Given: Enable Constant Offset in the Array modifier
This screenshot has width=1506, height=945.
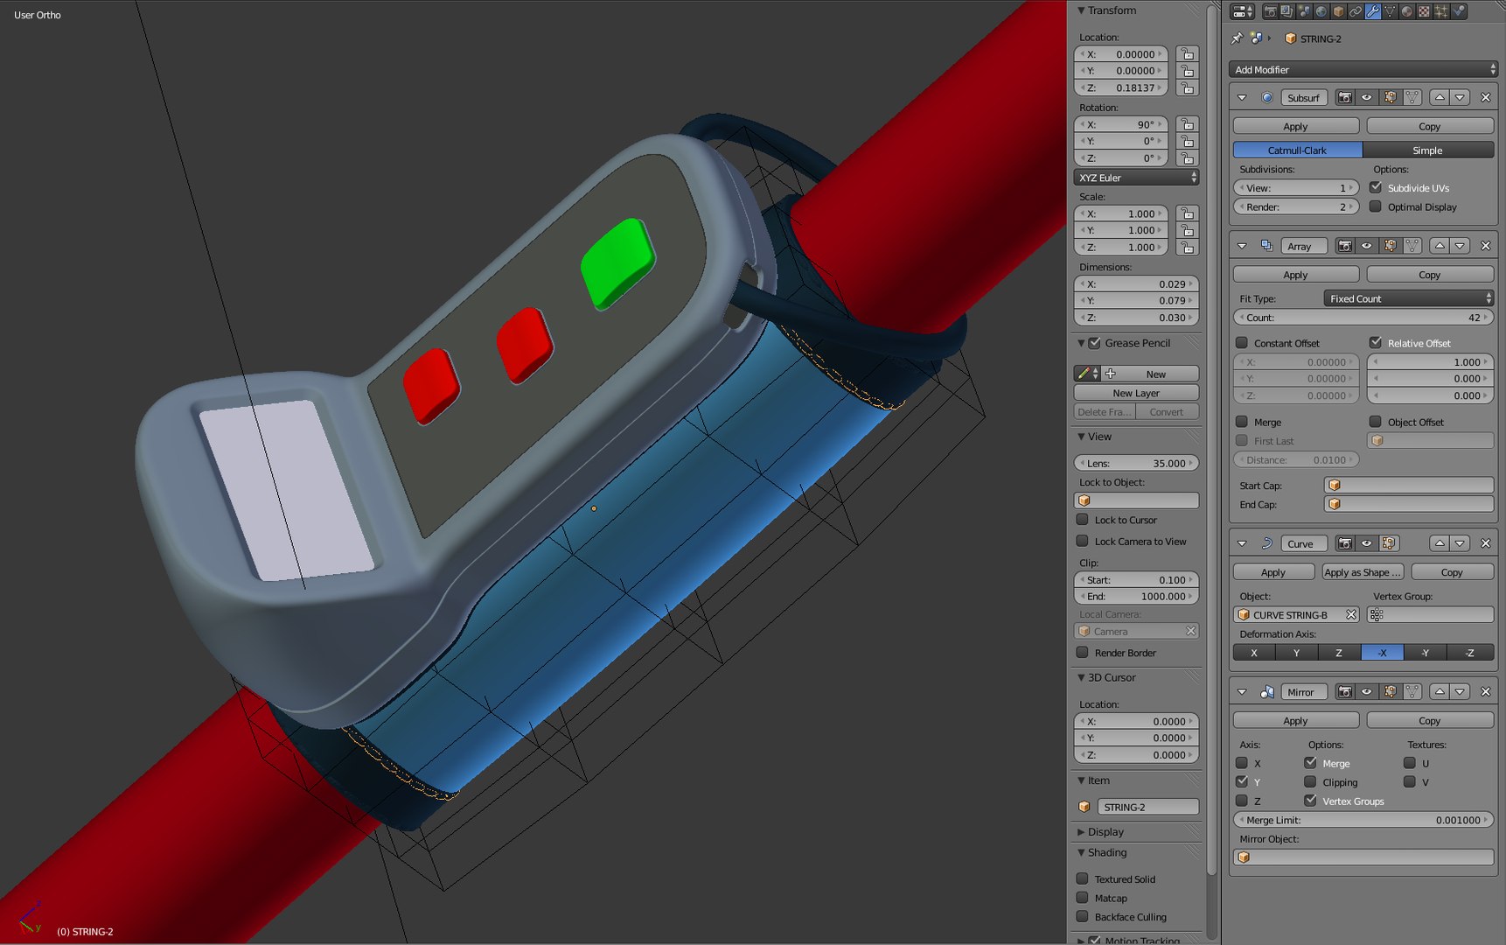Looking at the screenshot, I should click(x=1242, y=343).
